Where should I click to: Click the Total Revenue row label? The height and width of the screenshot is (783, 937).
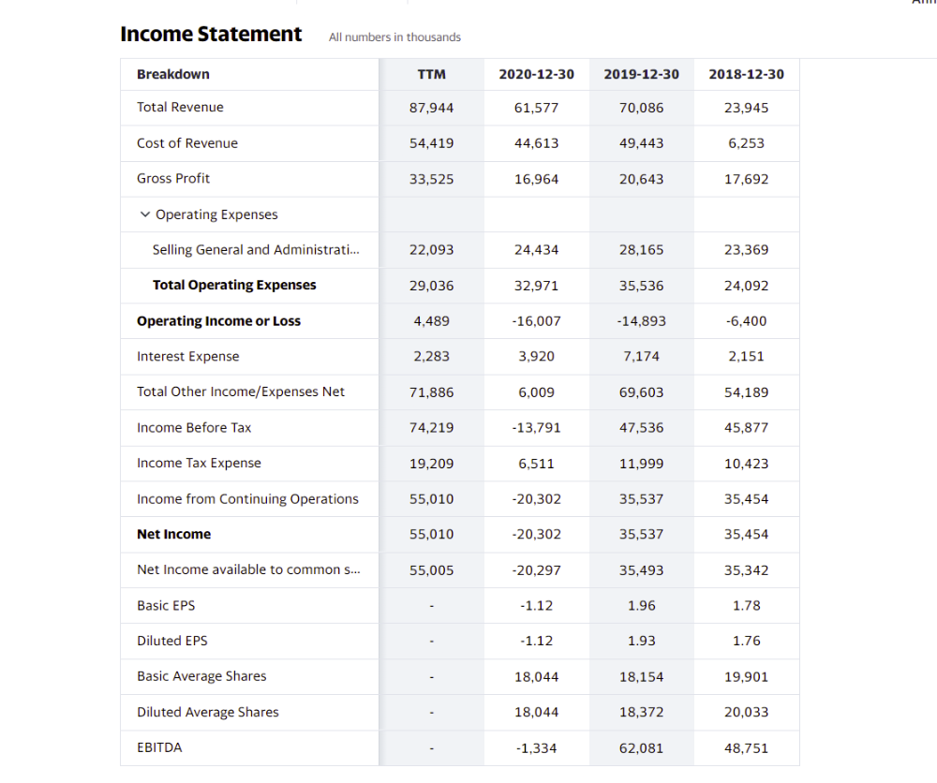[180, 107]
